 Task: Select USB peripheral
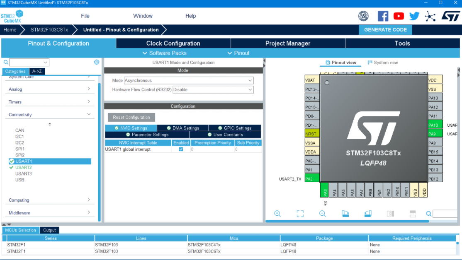click(x=20, y=180)
